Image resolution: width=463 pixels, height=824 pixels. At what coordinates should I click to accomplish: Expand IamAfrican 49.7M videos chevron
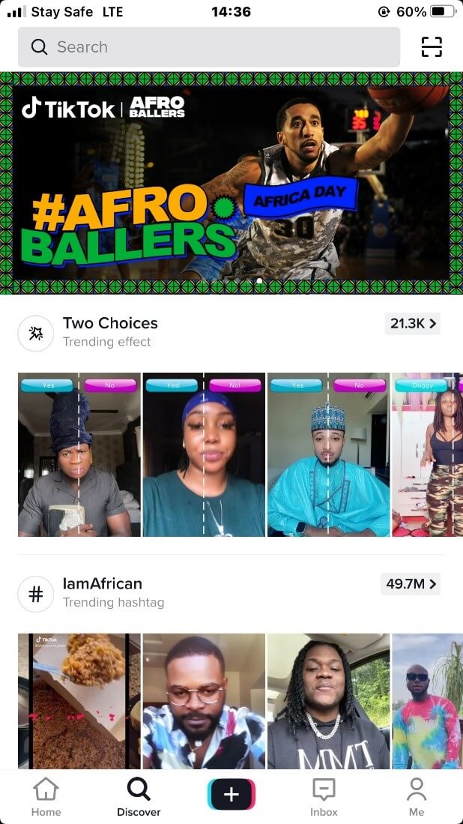coord(411,584)
